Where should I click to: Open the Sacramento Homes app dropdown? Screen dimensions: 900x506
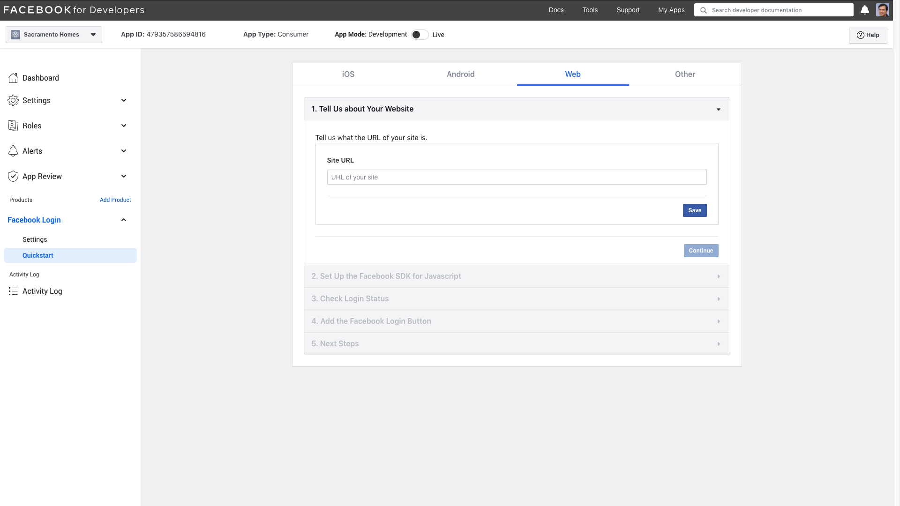pos(54,35)
